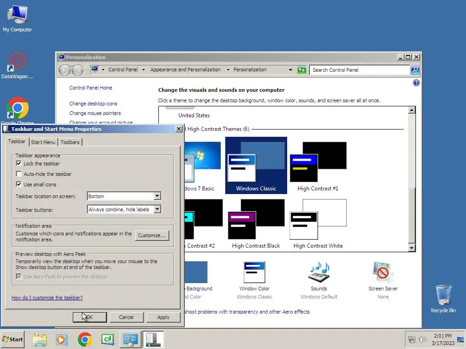Click the volume speaker tray icon
Viewport: 466px width, 349px height.
click(422, 339)
